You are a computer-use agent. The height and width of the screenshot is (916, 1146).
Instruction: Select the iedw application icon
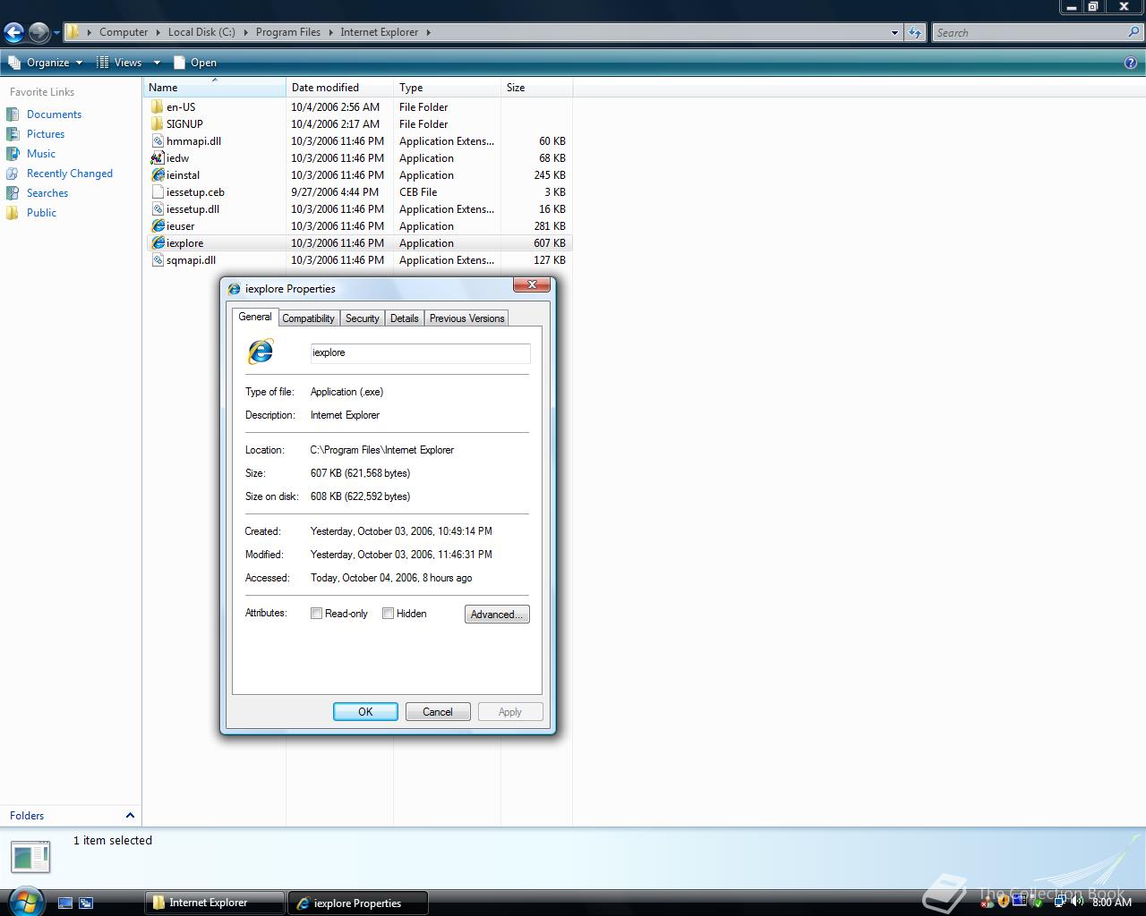point(158,157)
